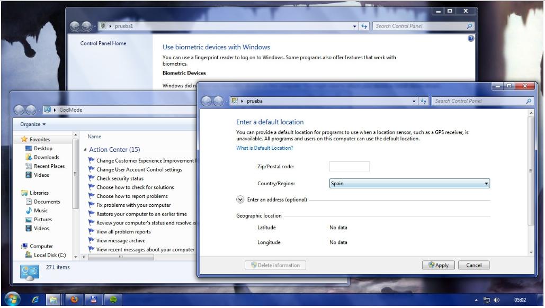Open the Organize menu
This screenshot has width=545, height=308.
(33, 124)
